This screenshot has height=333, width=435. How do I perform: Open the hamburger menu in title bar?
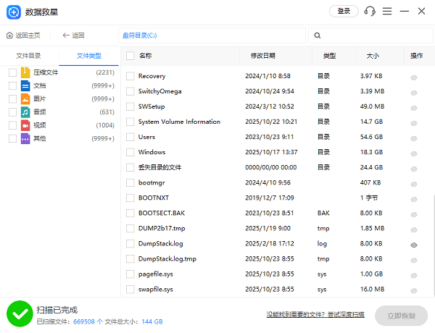tap(387, 12)
